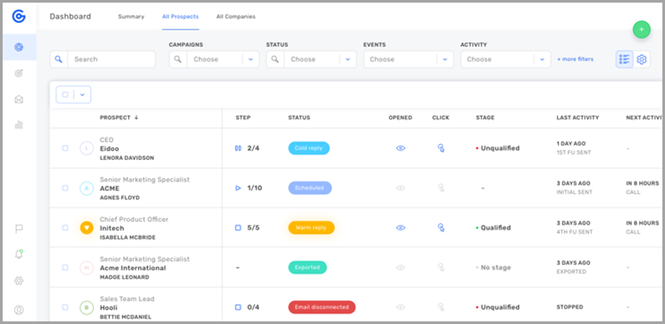Click the link click icon for Initech

(x=441, y=228)
